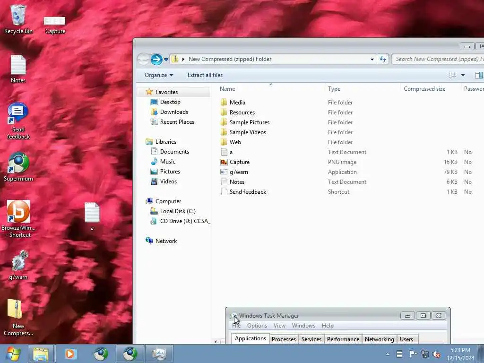Image resolution: width=484 pixels, height=363 pixels.
Task: Click the g7warn application icon in the list
Action: coord(224,172)
